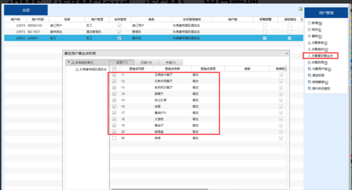This screenshot has height=190, width=352.
Task: Click the 修改 edit icon
Action: (x=309, y=30)
